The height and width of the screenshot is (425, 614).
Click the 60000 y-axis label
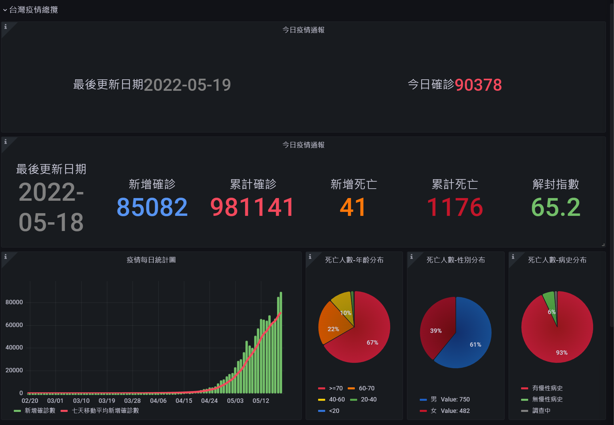[14, 325]
